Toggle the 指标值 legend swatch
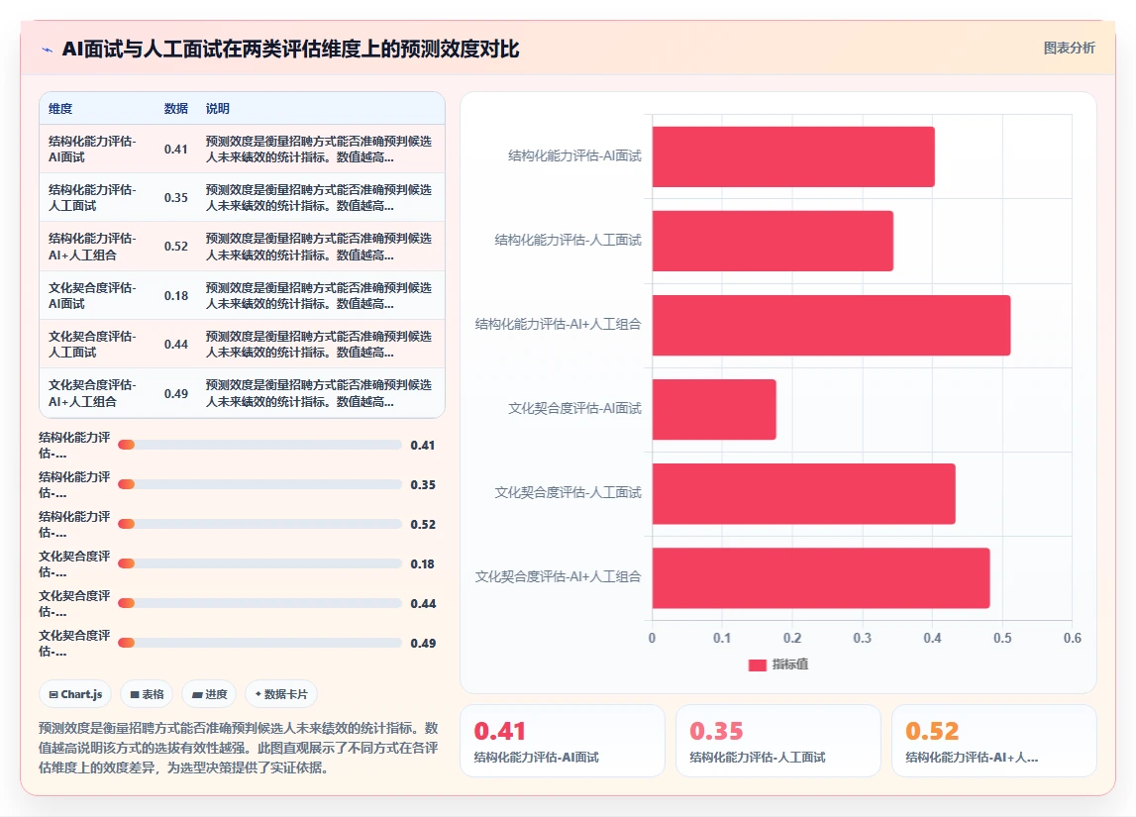This screenshot has height=817, width=1136. point(757,664)
